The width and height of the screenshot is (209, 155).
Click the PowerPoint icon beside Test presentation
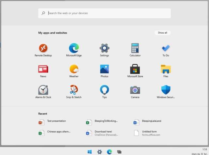(x=41, y=122)
